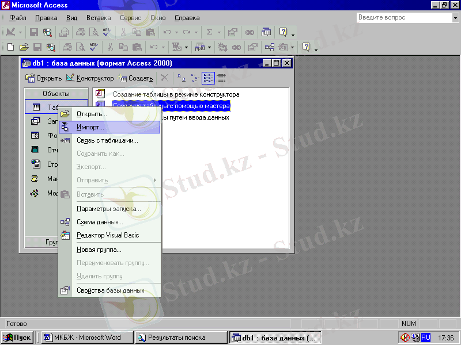Select the Macros object icon in the sidebar
Viewport: 461px width, 345px height.
click(x=35, y=178)
